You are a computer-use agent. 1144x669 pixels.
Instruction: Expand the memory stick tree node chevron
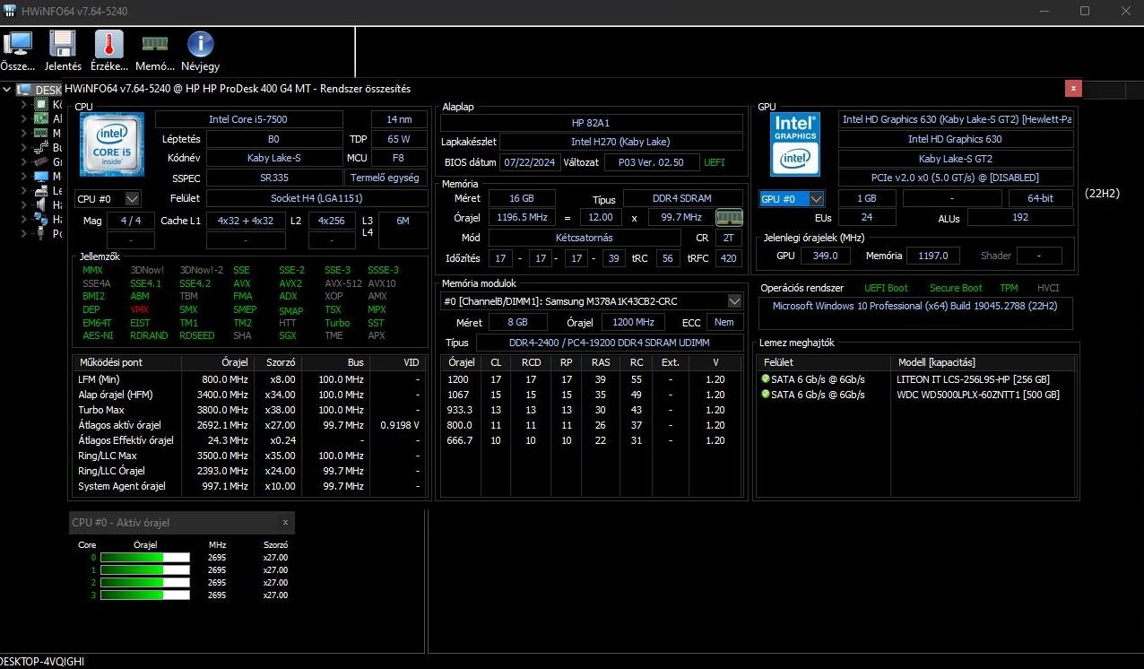25,133
